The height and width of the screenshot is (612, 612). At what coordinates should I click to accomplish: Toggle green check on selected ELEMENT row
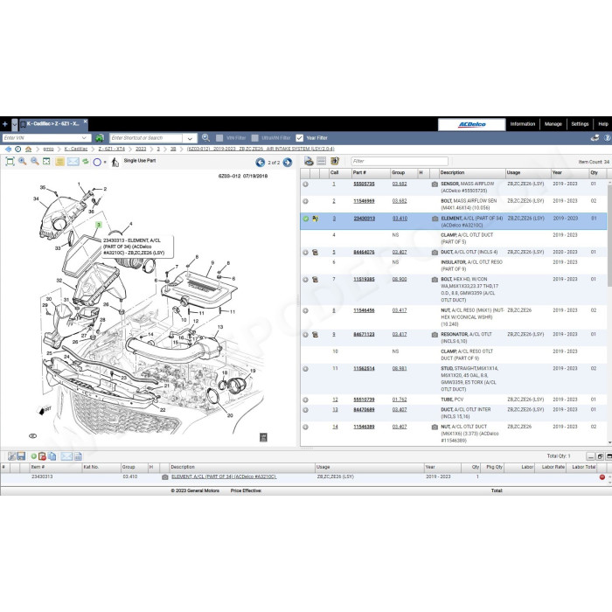[306, 219]
